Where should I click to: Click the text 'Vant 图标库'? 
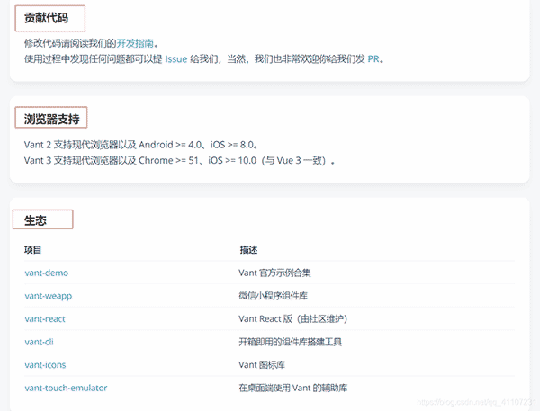[x=262, y=365]
